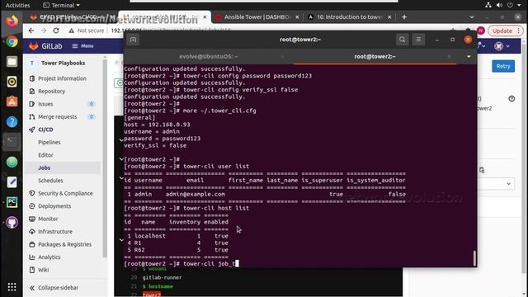The height and width of the screenshot is (297, 528).
Task: Open Wiki in sidebar
Action: pyautogui.click(x=43, y=270)
